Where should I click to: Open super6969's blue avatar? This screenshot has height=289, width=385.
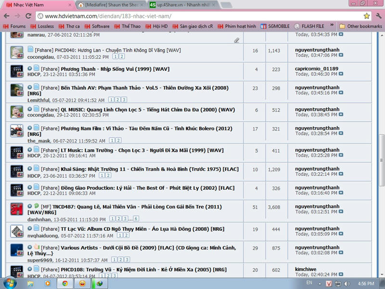pos(17,250)
